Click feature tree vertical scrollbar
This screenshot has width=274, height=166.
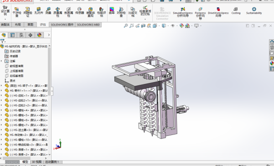[x=49, y=72]
